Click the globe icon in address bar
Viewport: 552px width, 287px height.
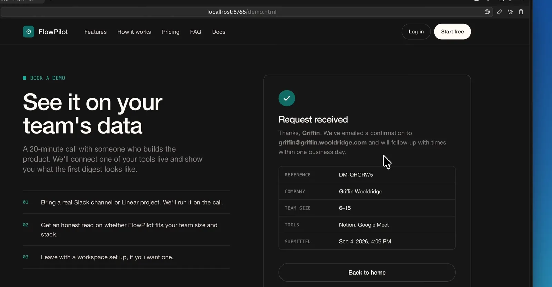point(487,12)
